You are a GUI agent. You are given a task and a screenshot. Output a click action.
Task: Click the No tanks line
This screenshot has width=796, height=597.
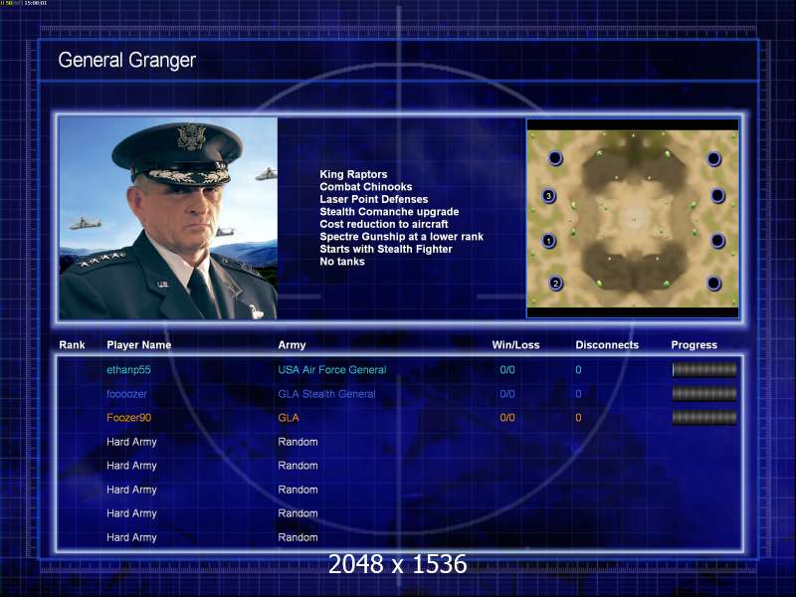coord(342,262)
